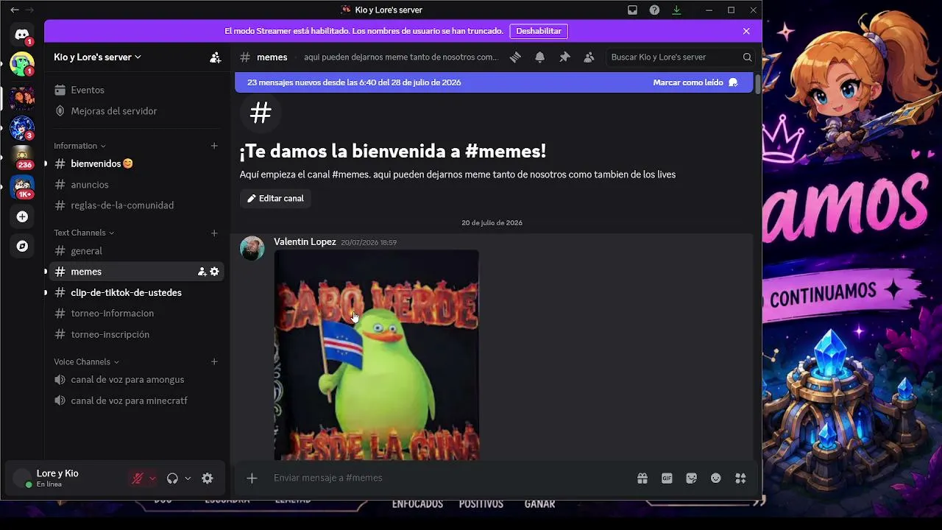Show member list icon
Screen dimensions: 942x530
[x=589, y=57]
